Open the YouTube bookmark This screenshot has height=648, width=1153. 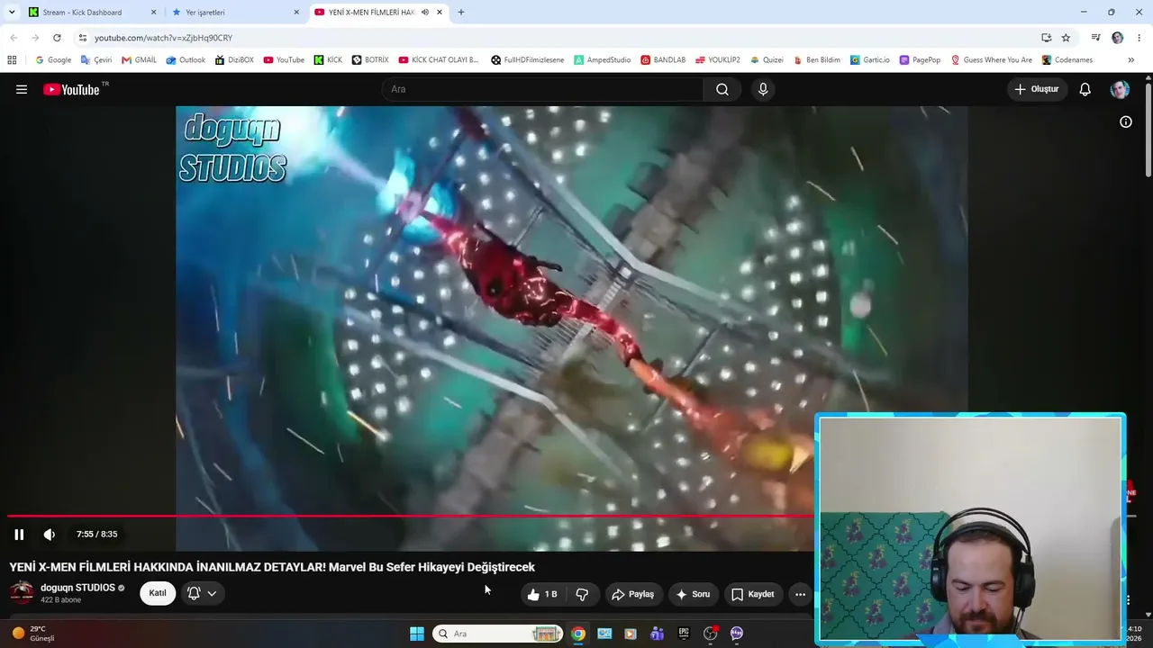tap(284, 60)
